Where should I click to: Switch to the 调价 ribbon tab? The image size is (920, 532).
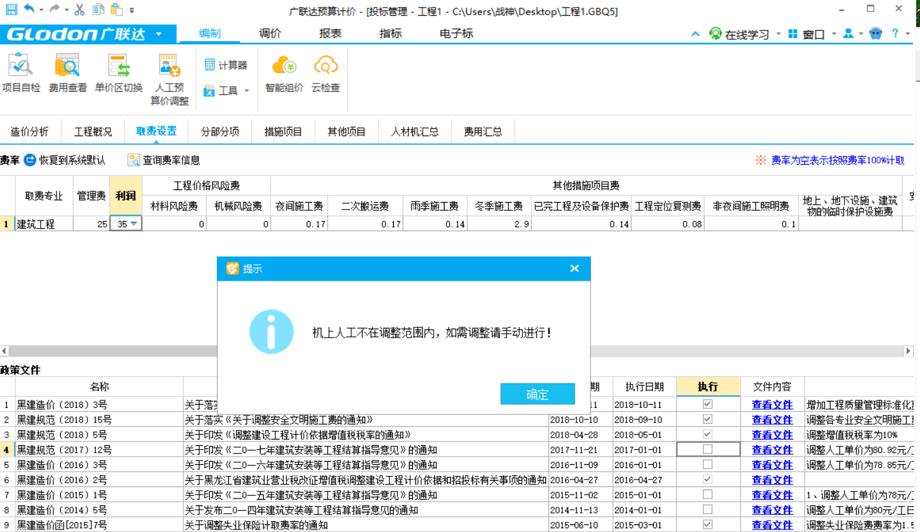click(x=270, y=34)
